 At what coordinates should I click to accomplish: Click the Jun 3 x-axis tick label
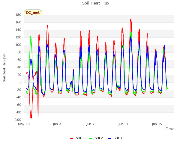coord(57,124)
